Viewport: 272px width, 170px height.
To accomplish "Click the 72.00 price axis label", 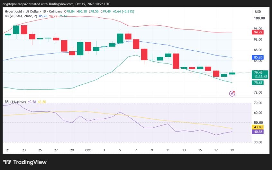I will (x=258, y=92).
